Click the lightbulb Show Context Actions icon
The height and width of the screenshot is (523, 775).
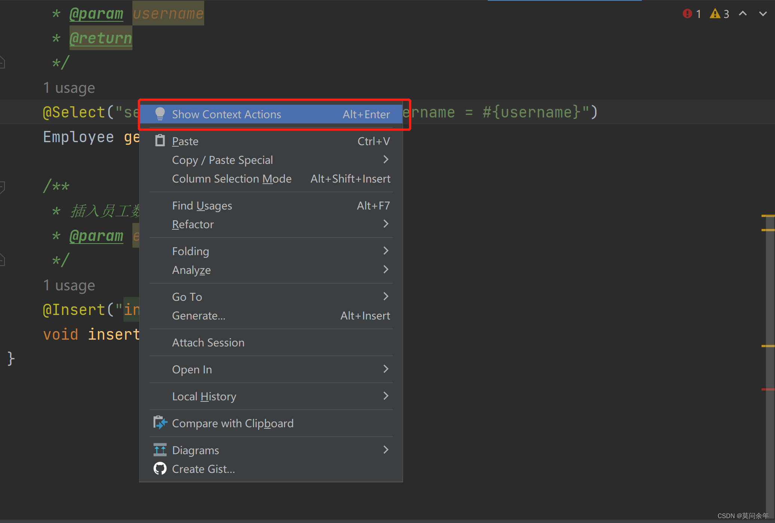pos(160,114)
